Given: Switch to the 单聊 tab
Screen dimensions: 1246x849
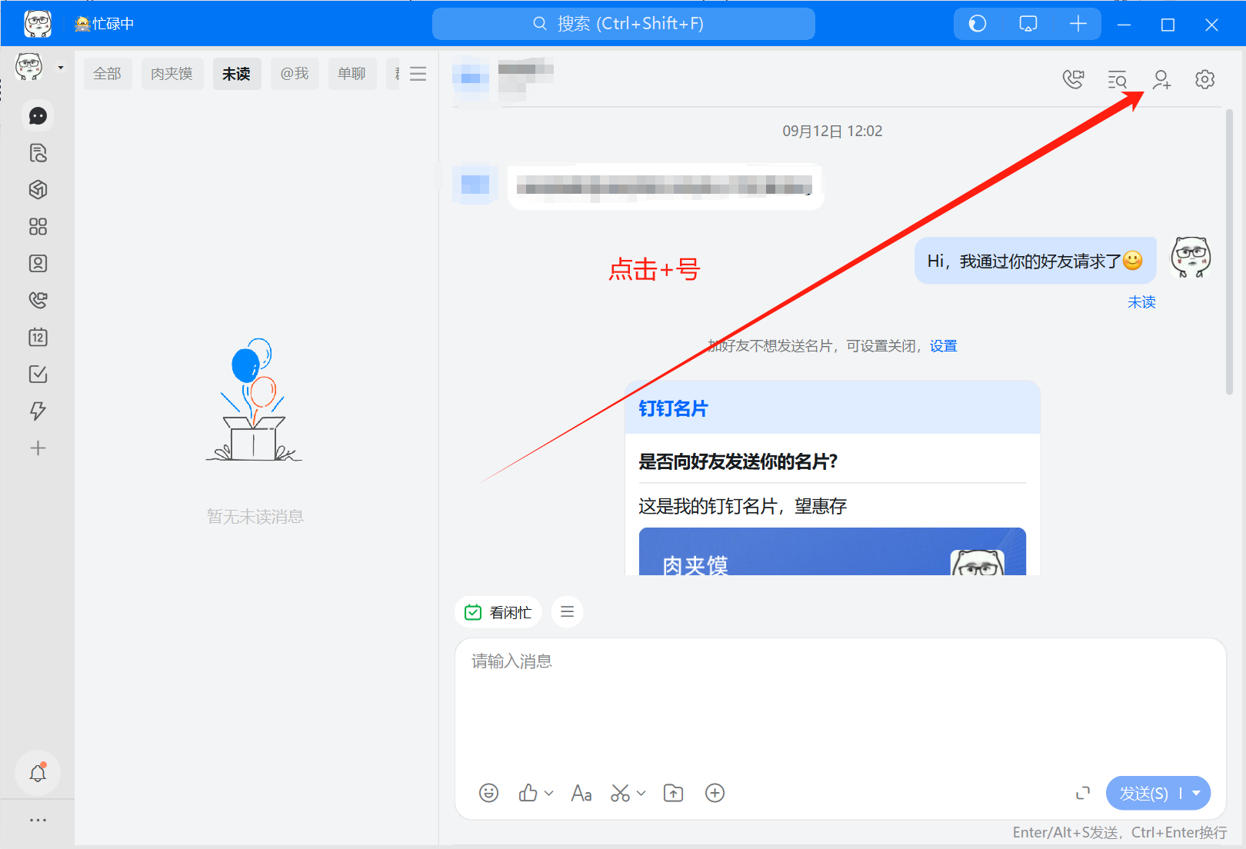Looking at the screenshot, I should 352,74.
